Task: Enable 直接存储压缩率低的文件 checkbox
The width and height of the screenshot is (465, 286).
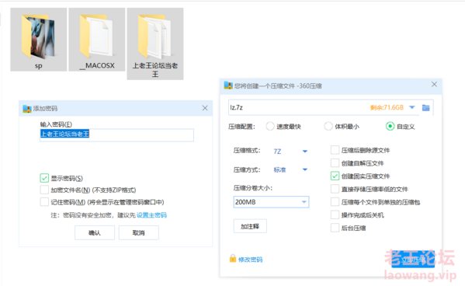Action: (x=335, y=189)
